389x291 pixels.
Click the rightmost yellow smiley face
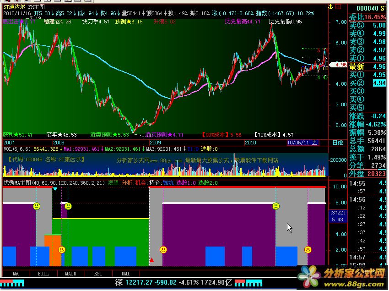click(308, 249)
